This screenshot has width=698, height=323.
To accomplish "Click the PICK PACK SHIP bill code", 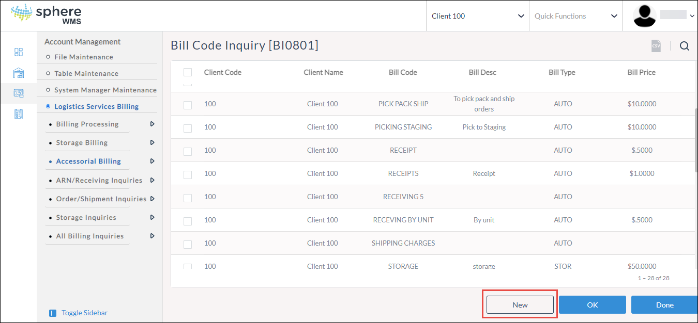I will [403, 104].
